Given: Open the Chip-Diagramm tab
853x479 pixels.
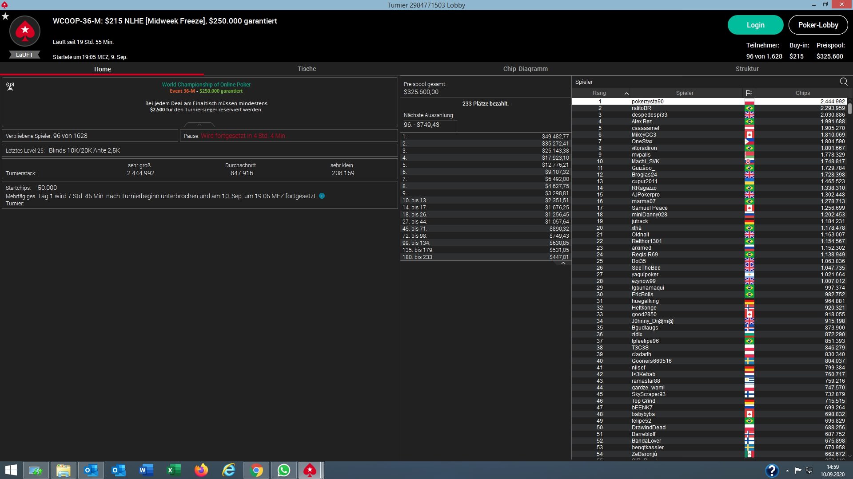Looking at the screenshot, I should pos(525,69).
